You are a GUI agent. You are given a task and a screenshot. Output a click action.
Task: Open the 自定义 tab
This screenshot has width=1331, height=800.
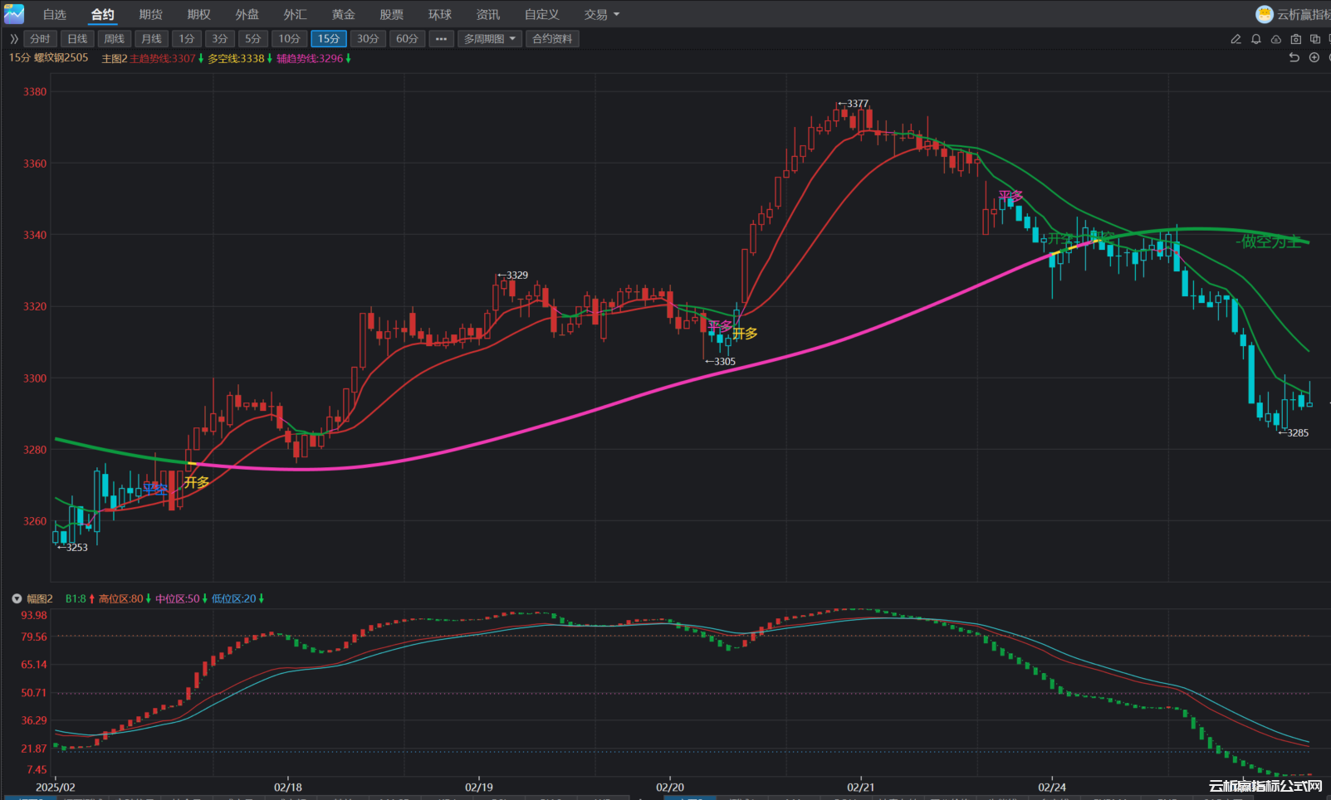point(542,14)
